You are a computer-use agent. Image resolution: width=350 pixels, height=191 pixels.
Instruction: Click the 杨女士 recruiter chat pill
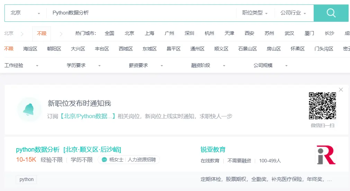[129, 160]
